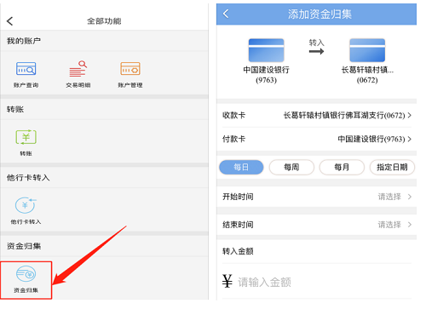Click the 他行卡转入 section heading
The width and height of the screenshot is (426, 309).
coord(28,178)
